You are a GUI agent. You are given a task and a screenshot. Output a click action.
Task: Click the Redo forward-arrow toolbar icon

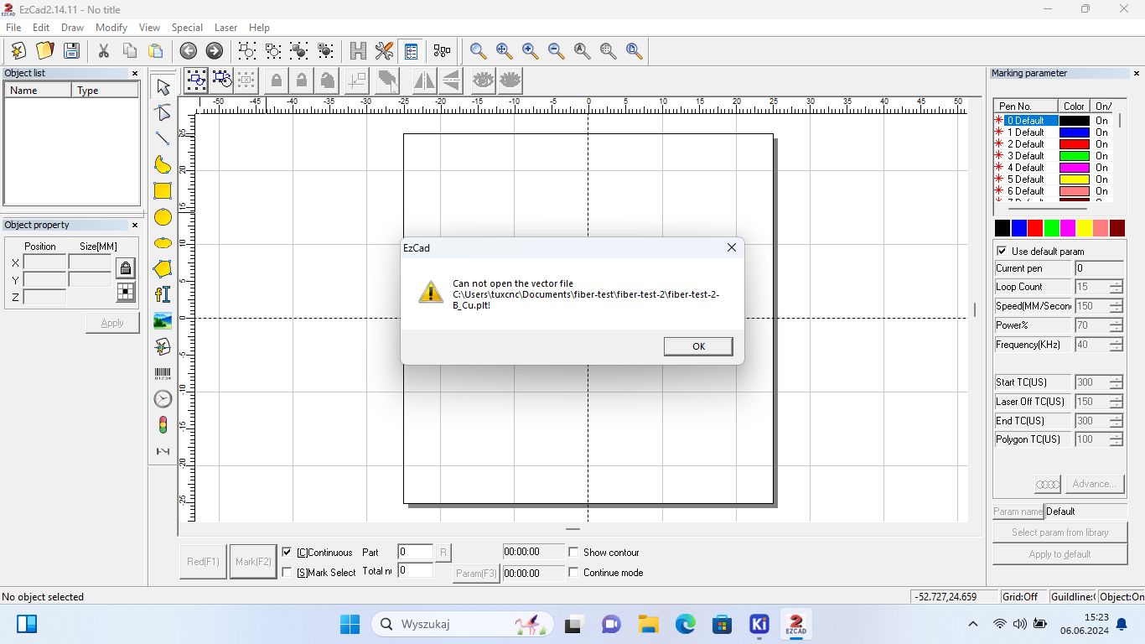tap(215, 50)
